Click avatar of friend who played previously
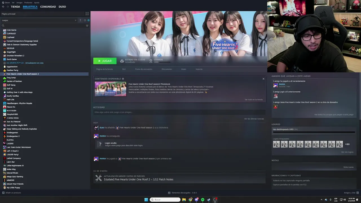 276,96
